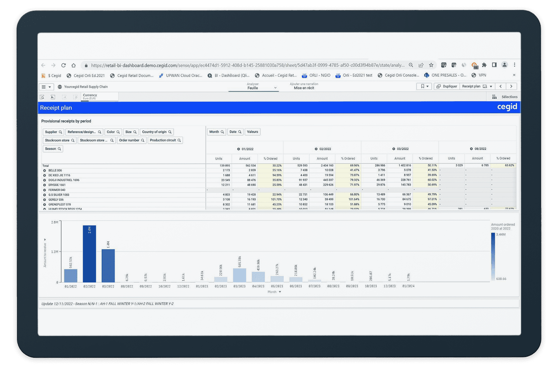The width and height of the screenshot is (558, 369).
Task: Click the Dupliquer button
Action: 446,87
